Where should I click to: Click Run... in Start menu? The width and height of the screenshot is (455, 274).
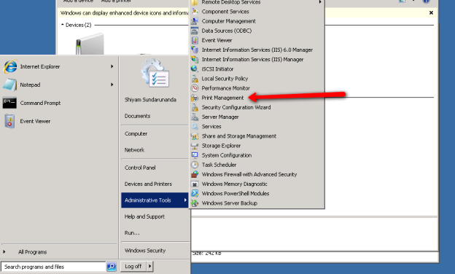(x=132, y=233)
